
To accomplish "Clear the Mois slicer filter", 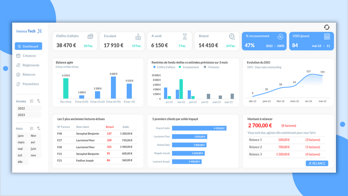I will (38, 128).
